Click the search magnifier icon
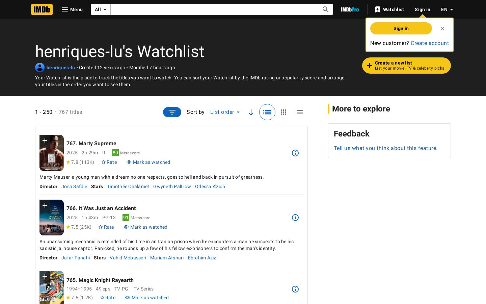 [325, 9]
